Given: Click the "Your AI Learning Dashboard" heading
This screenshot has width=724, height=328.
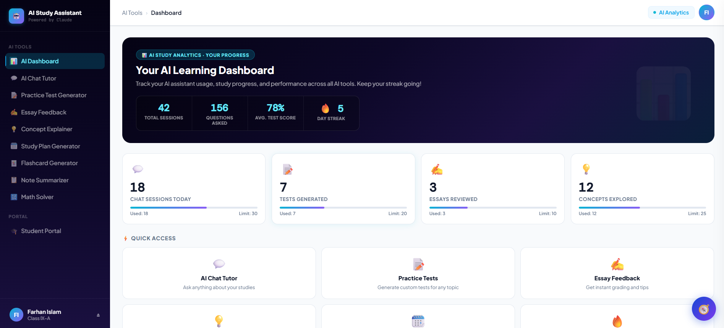Looking at the screenshot, I should tap(205, 70).
